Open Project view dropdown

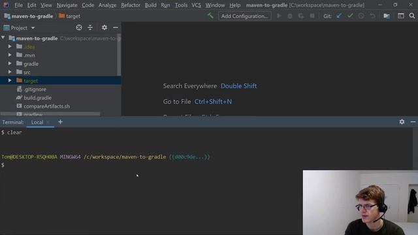[33, 27]
